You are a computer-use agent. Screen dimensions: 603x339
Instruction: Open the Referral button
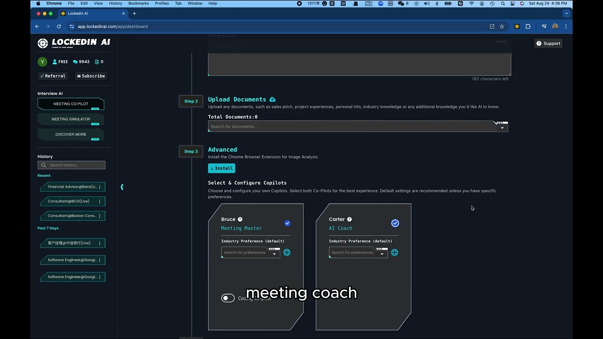[53, 76]
